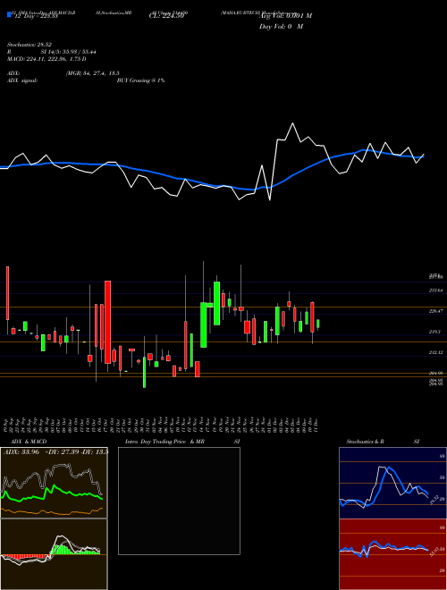Open the MACD histogram chart panel
This screenshot has width=447, height=590.
coord(54,554)
